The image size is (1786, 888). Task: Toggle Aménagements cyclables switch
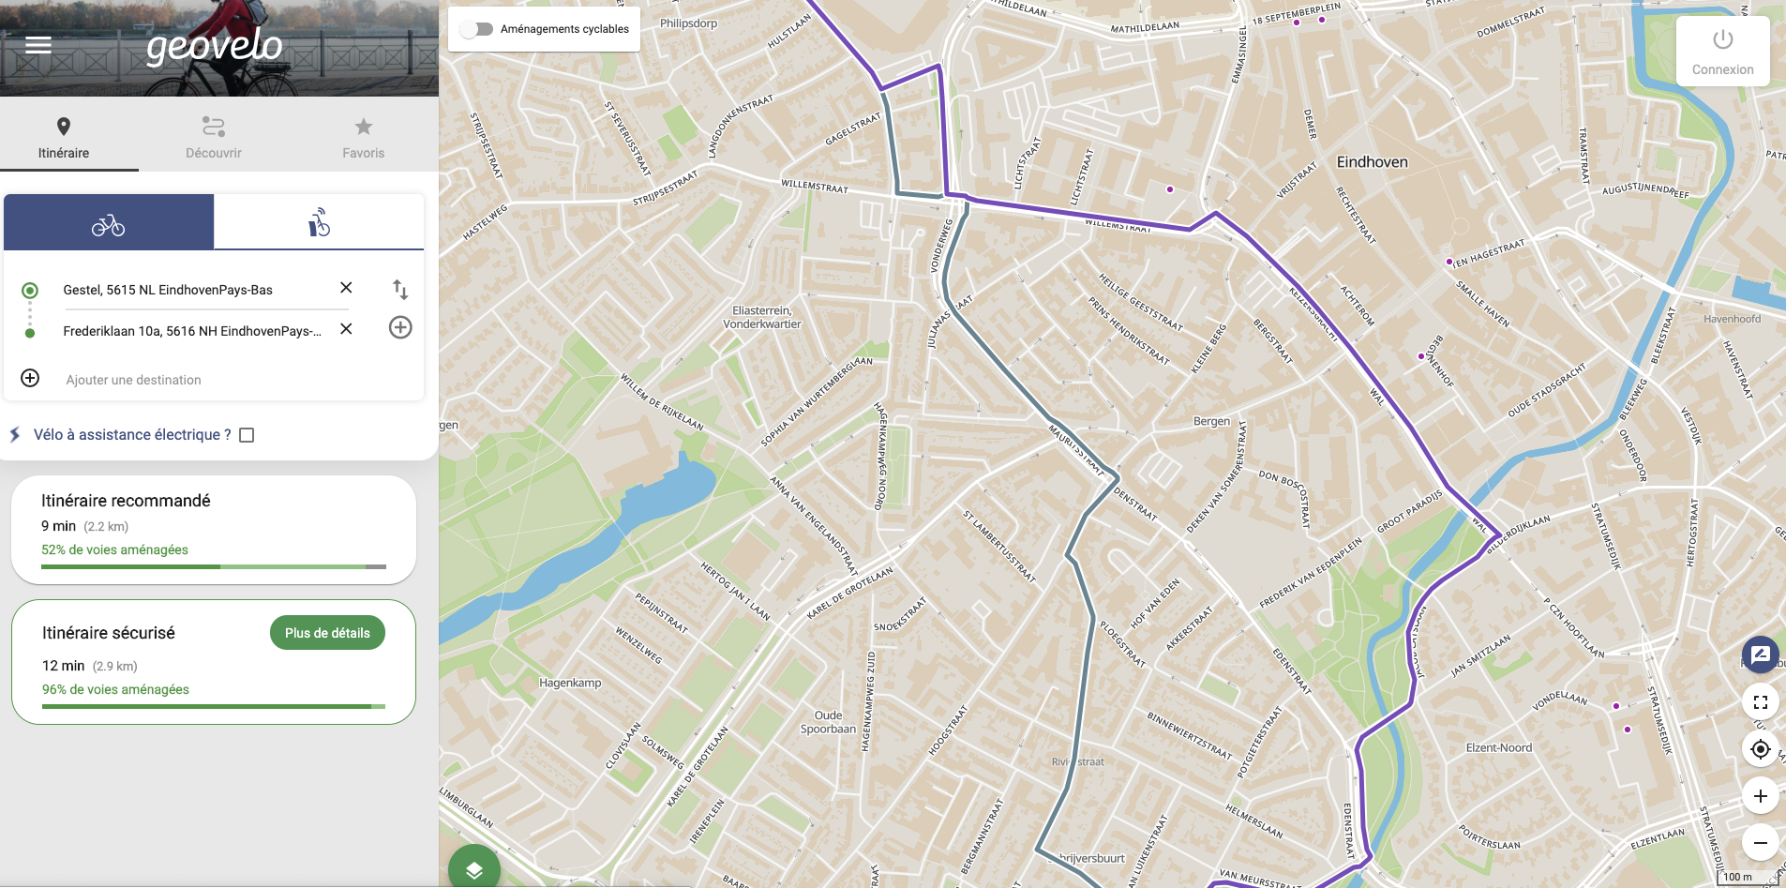tap(476, 29)
